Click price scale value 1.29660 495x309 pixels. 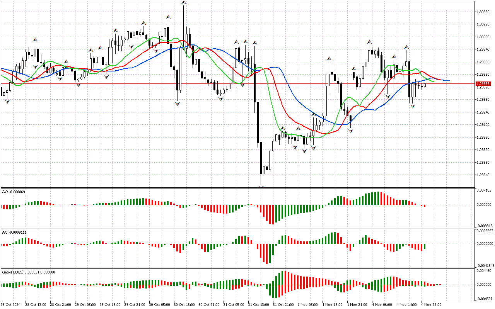tap(484, 75)
